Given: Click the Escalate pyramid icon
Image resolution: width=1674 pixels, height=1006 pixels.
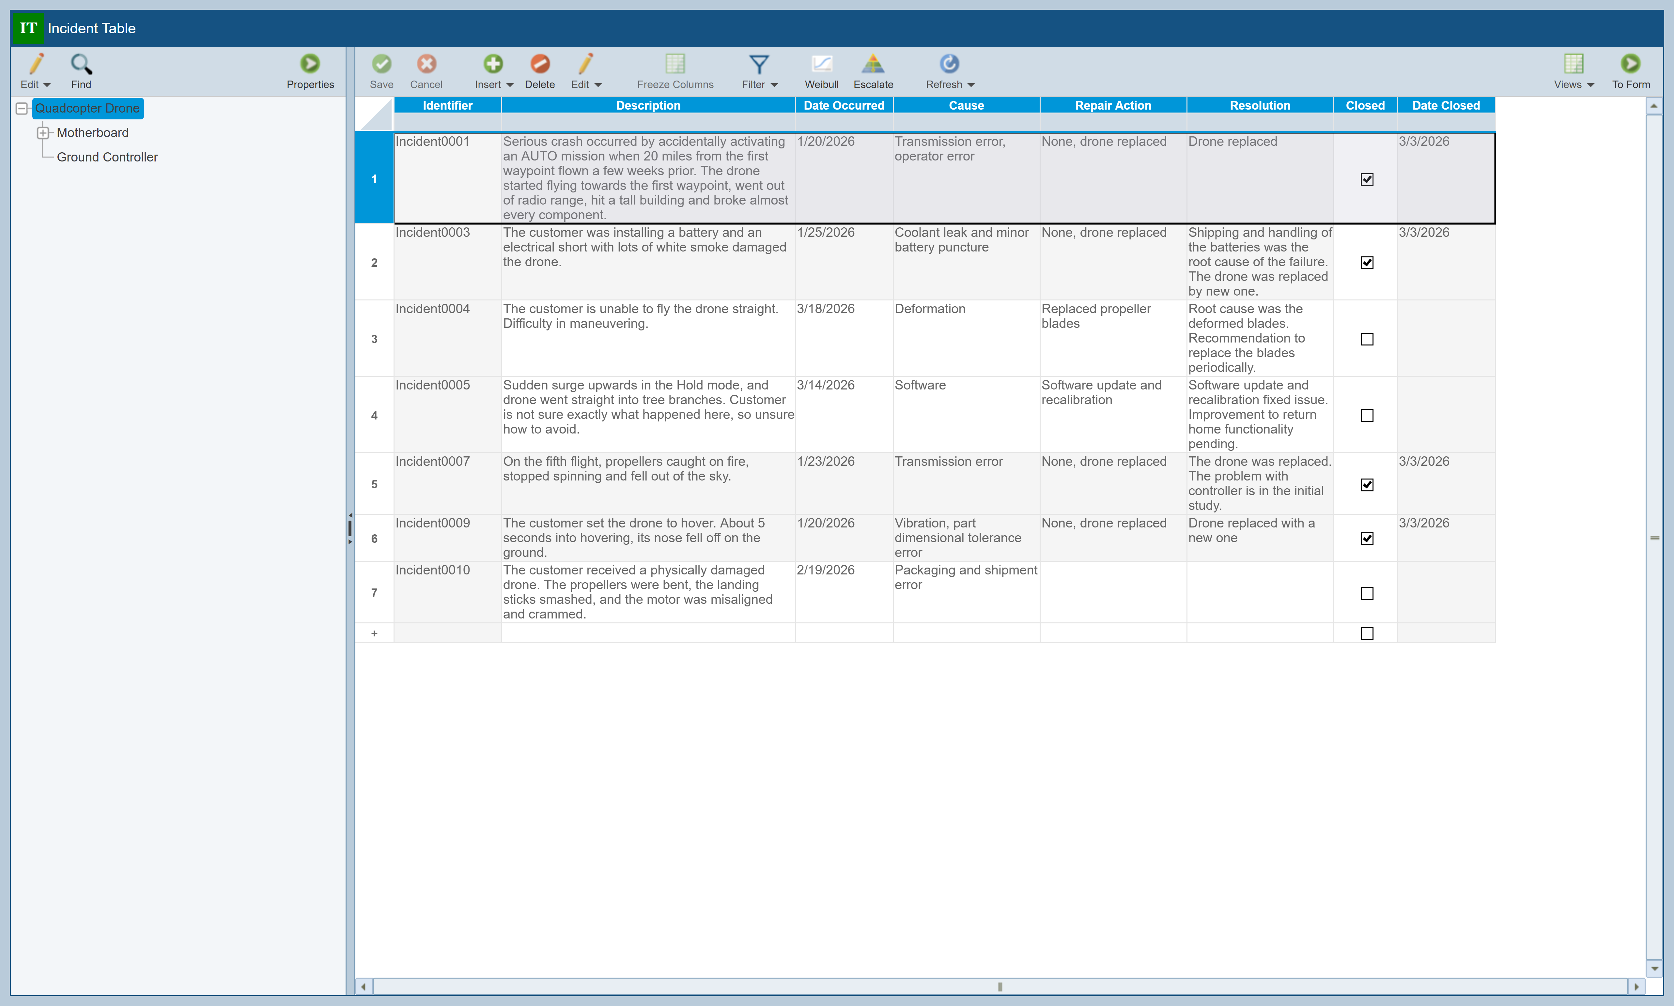Looking at the screenshot, I should point(873,64).
